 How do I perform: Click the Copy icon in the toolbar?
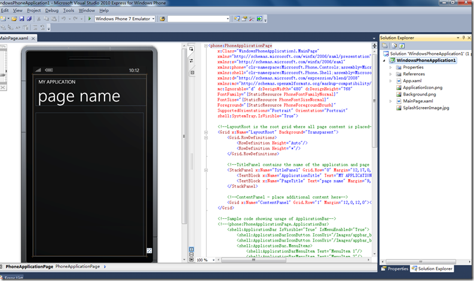tap(46, 18)
